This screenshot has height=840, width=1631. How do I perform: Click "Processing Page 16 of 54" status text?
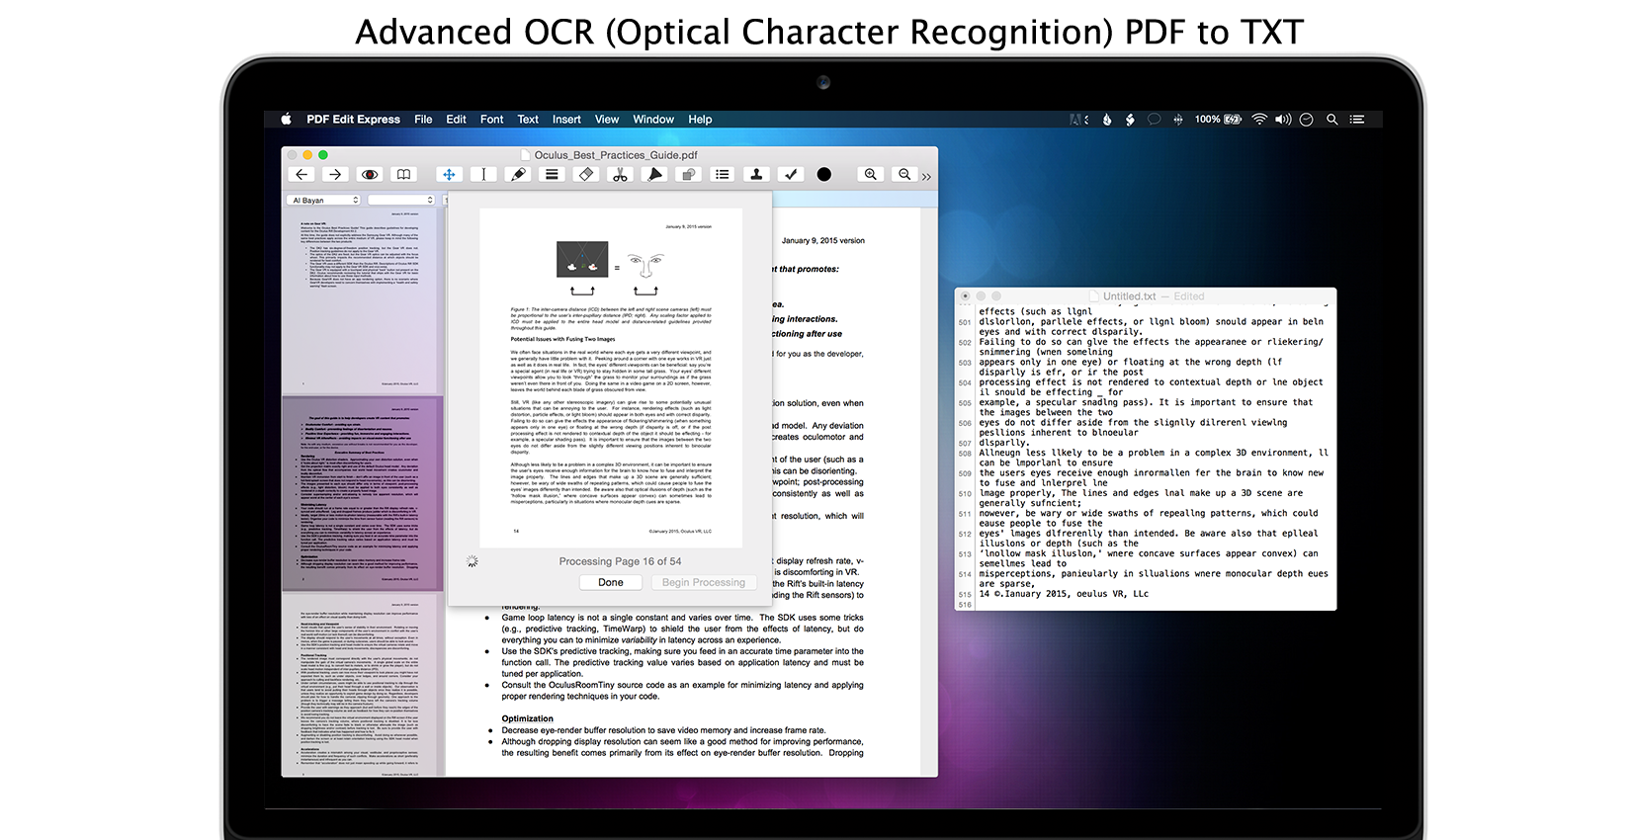620,561
